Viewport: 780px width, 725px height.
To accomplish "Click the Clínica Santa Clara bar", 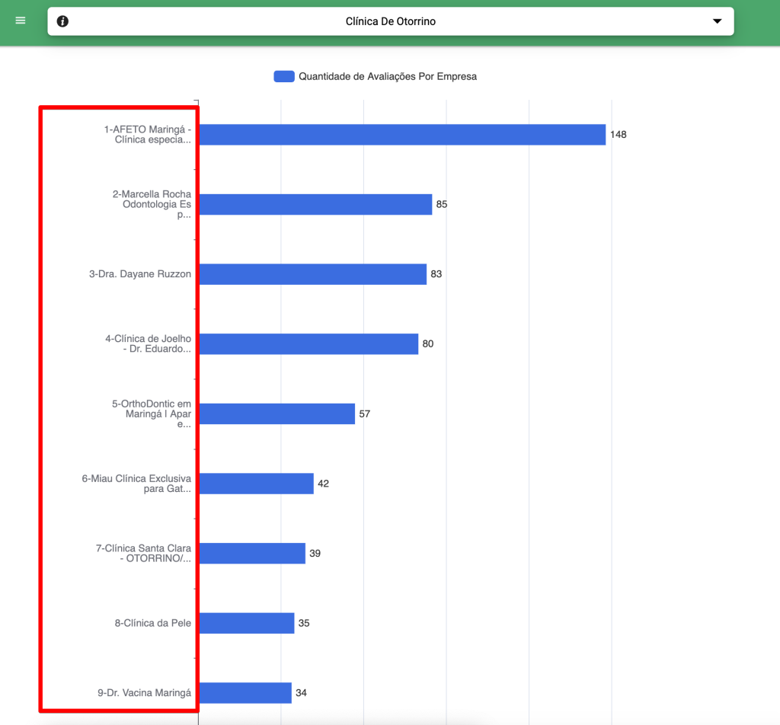I will (252, 554).
